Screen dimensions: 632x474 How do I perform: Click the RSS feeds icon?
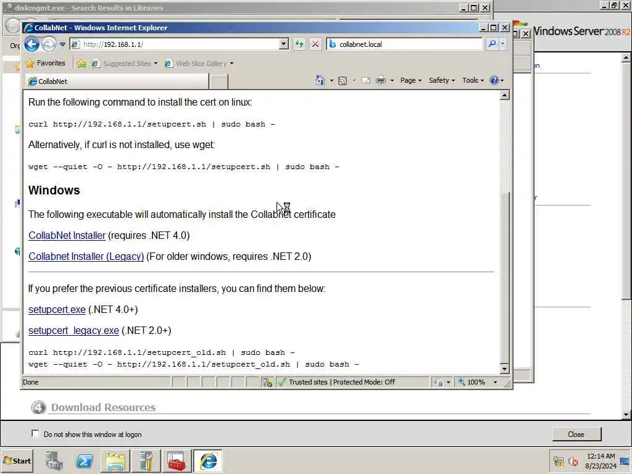(x=342, y=81)
